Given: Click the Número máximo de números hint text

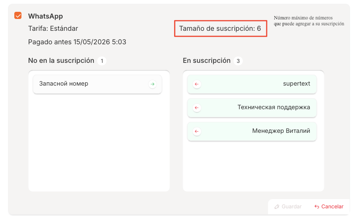Looking at the screenshot, I should tap(309, 21).
